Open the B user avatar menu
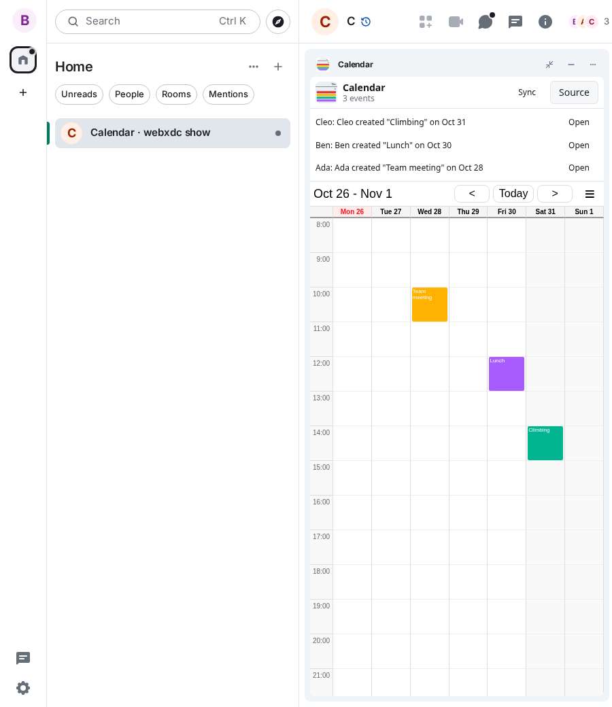Image resolution: width=612 pixels, height=707 pixels. [x=24, y=21]
